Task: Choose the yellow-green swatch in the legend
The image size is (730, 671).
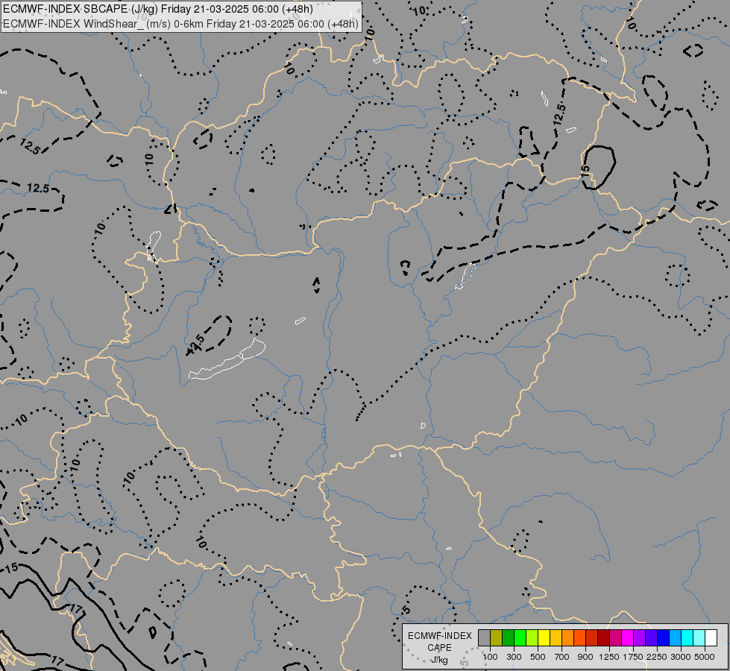Action: [532, 638]
